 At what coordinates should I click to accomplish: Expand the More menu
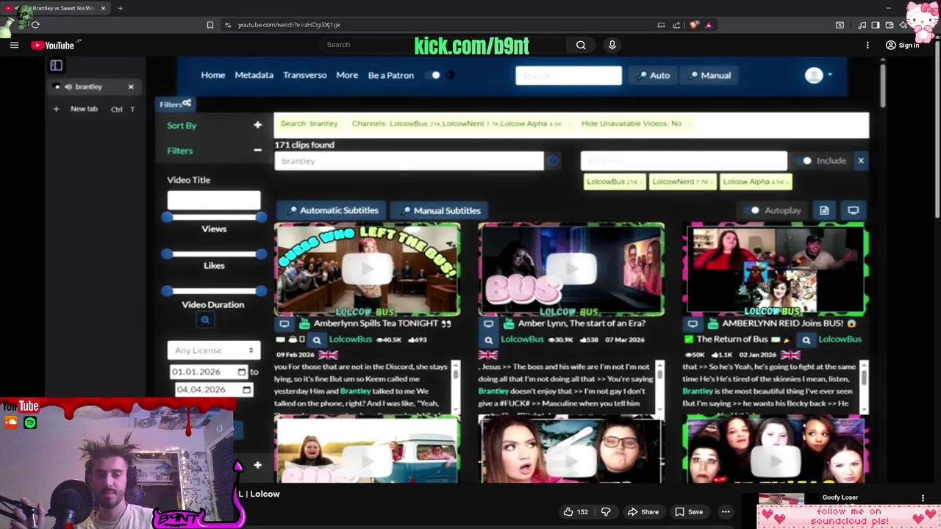(347, 75)
